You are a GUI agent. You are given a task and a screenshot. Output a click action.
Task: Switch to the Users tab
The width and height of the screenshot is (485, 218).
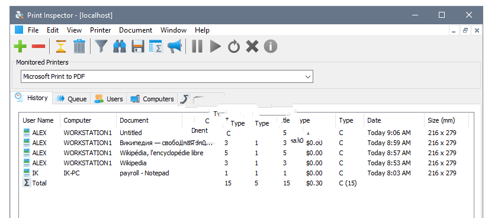tap(108, 99)
